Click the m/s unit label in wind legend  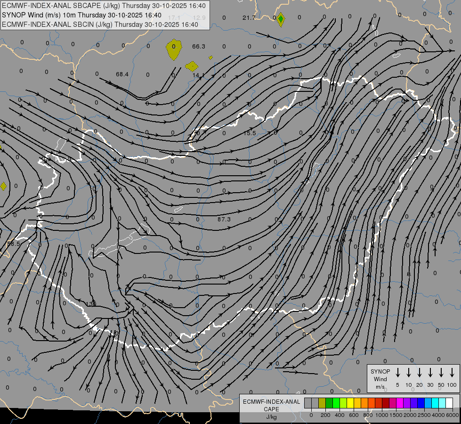[380, 387]
